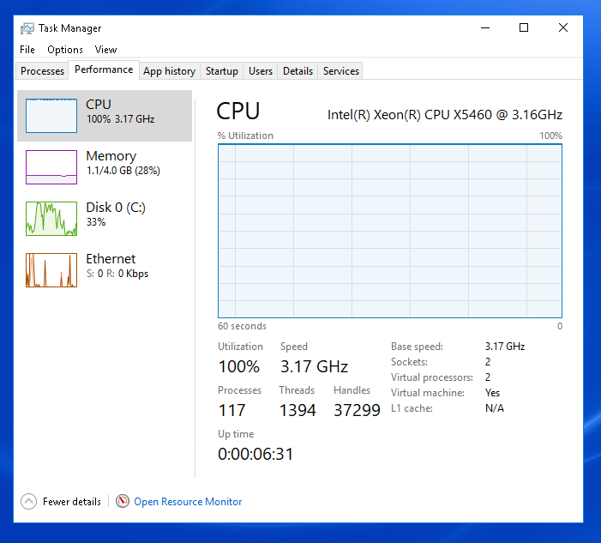Open the File menu
This screenshot has width=601, height=543.
27,50
